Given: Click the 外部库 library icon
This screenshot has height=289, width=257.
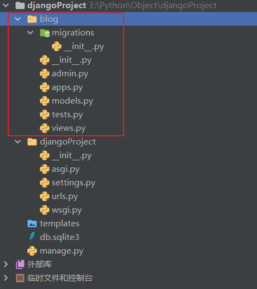Looking at the screenshot, I should [x=20, y=264].
